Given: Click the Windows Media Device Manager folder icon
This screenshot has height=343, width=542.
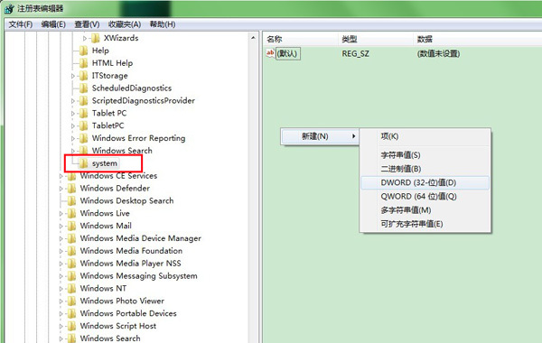Looking at the screenshot, I should (x=71, y=238).
